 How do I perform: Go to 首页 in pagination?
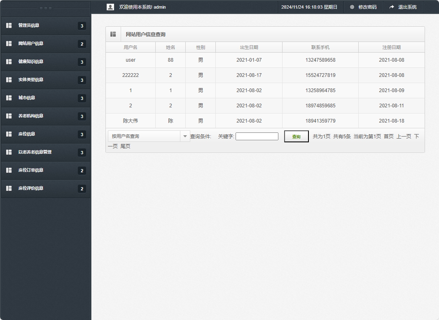(388, 137)
